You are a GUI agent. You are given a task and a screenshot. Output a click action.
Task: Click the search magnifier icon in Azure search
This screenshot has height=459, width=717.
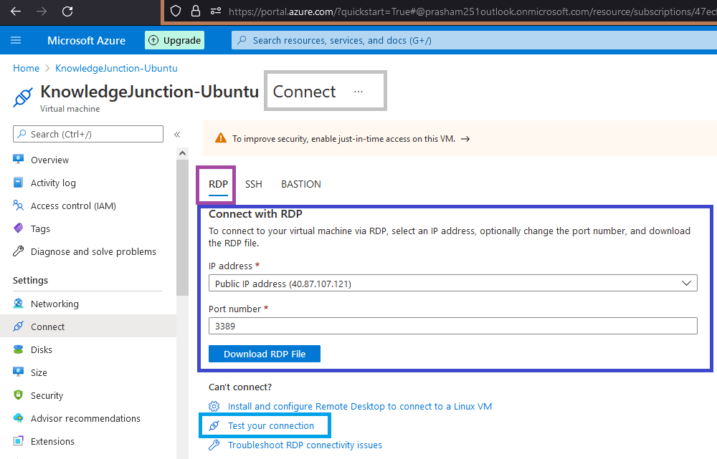pos(242,40)
